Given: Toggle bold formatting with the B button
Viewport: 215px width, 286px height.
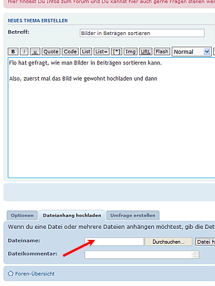Looking at the screenshot, I should click(13, 52).
